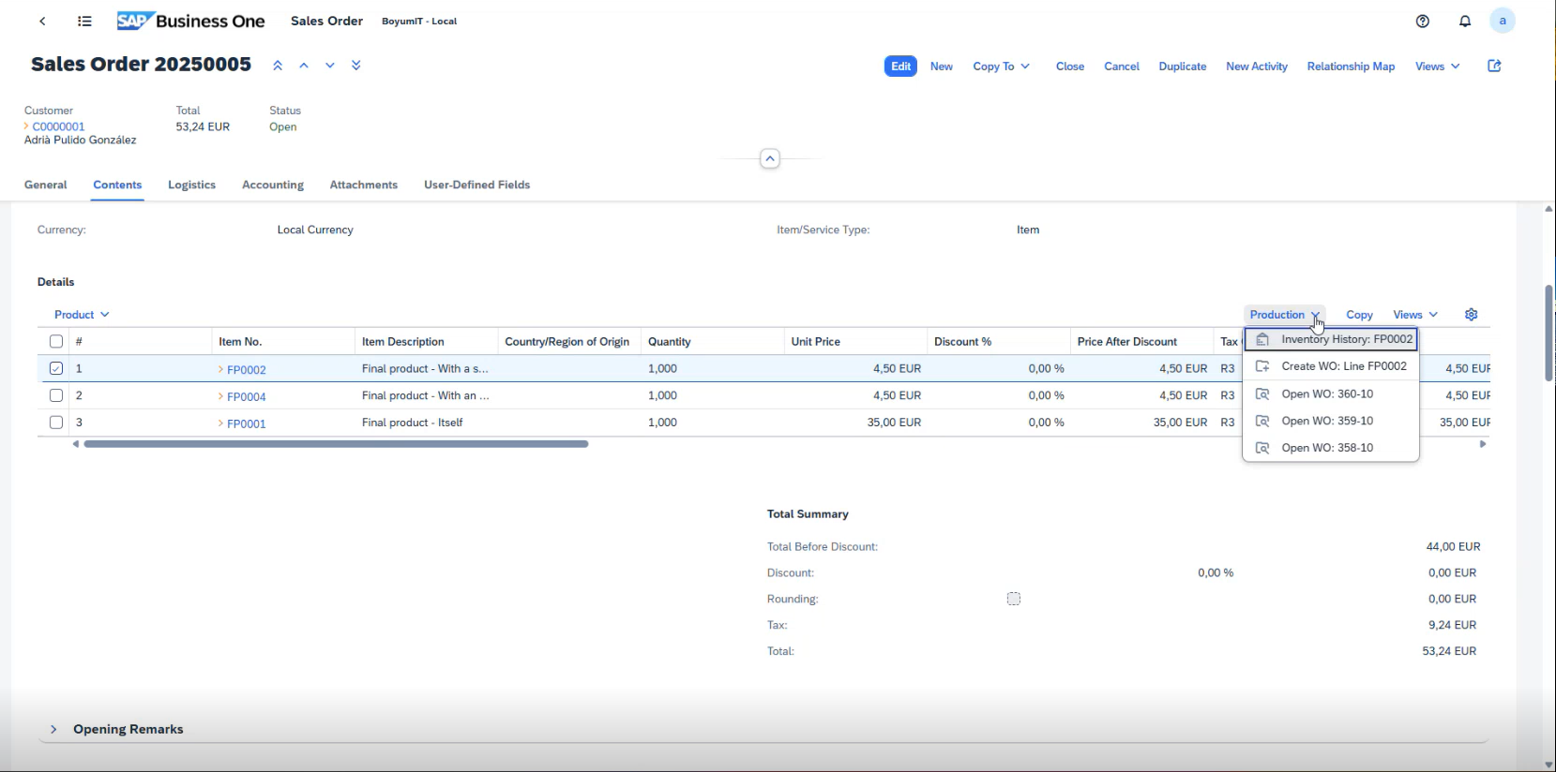Open the User-Defined Fields tab
The width and height of the screenshot is (1556, 772).
coord(476,185)
